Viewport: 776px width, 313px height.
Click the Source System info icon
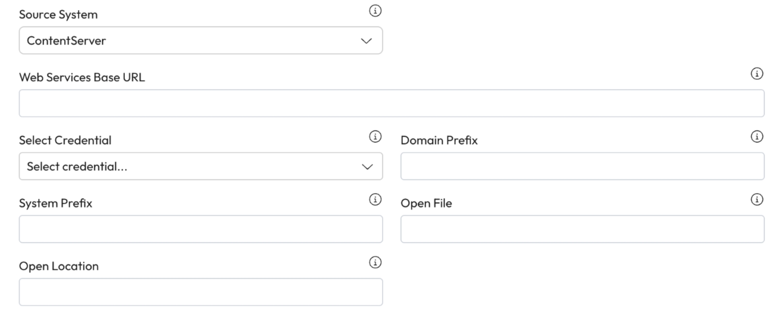coord(375,11)
